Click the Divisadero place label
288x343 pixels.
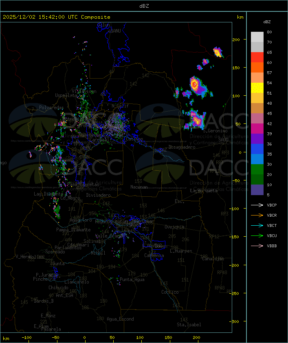98,195
